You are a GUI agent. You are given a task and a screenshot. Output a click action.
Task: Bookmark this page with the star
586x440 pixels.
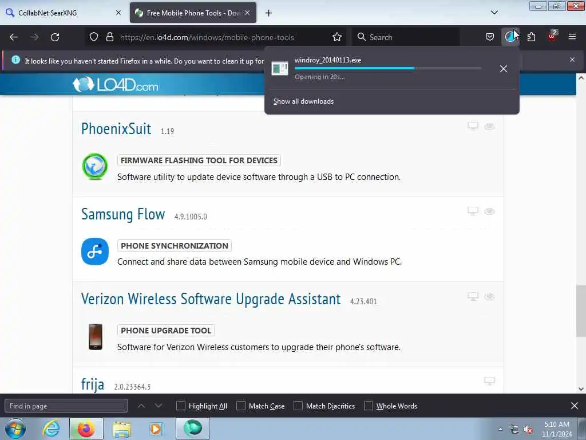pyautogui.click(x=336, y=37)
